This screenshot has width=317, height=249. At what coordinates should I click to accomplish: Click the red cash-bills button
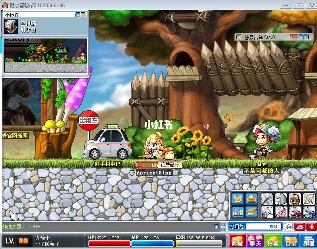tap(300, 227)
